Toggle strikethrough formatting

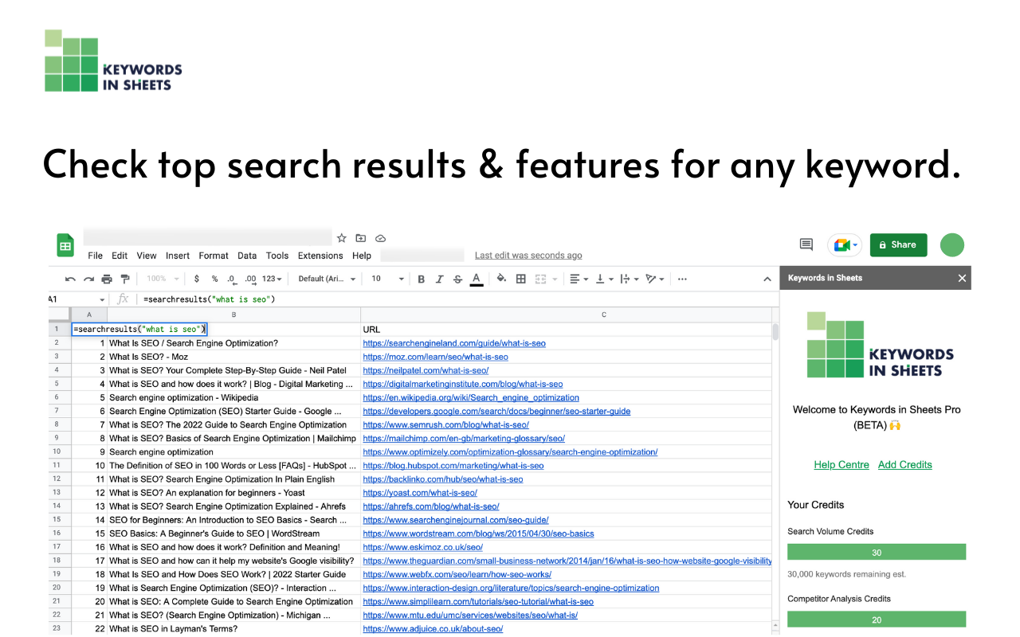(457, 279)
